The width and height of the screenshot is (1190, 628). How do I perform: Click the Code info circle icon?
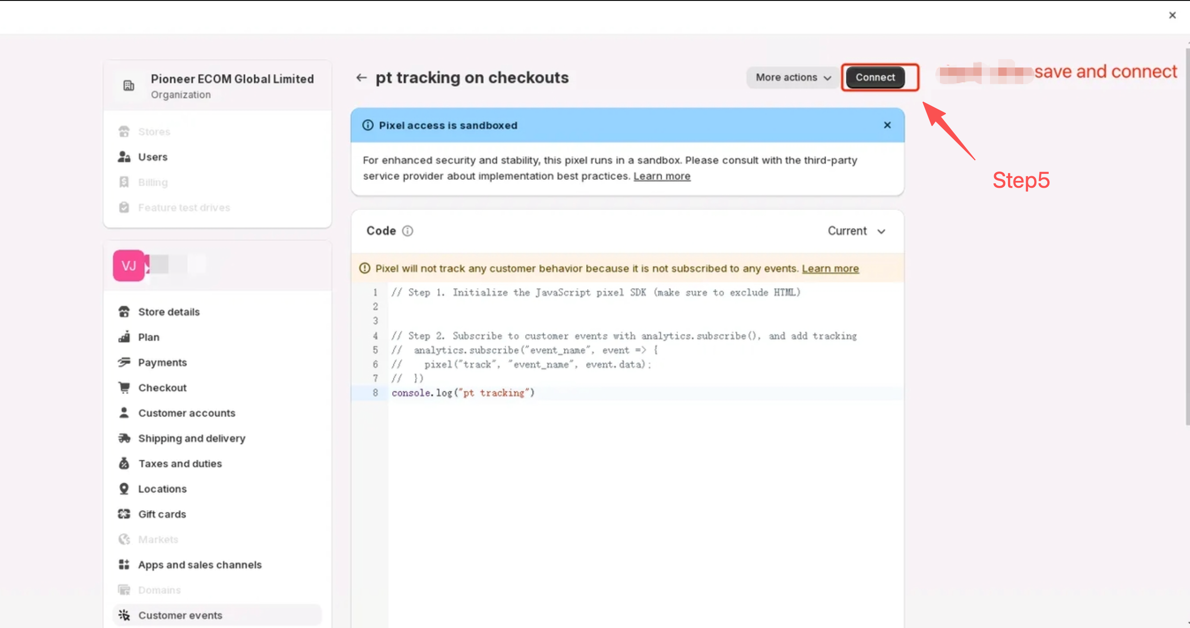click(x=407, y=231)
